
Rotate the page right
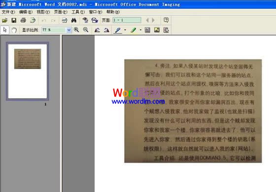point(106,30)
